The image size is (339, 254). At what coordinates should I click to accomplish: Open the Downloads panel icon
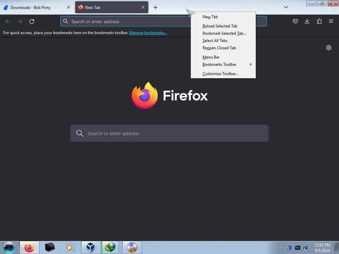point(307,21)
